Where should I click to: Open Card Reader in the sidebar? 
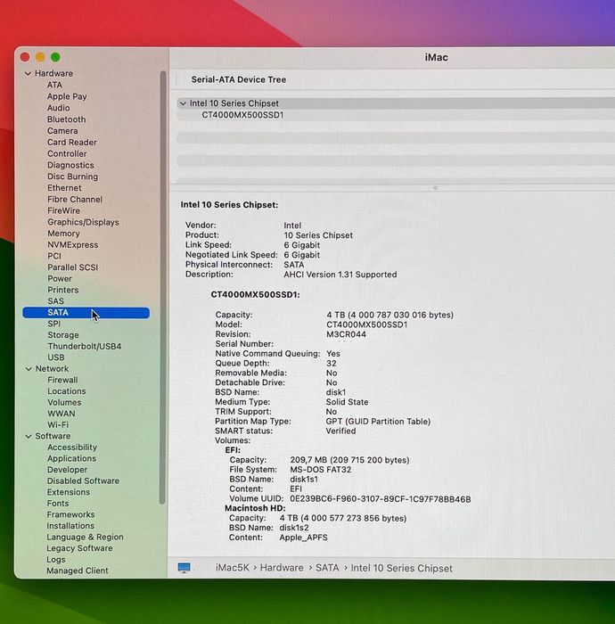click(72, 143)
